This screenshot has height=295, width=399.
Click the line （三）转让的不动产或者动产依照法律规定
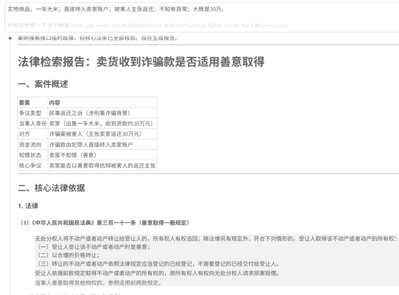pos(157,264)
